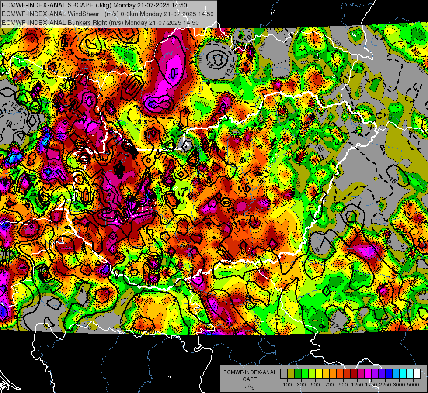Pick the sky blue legend swatch
428x393 pixels.
[396, 374]
